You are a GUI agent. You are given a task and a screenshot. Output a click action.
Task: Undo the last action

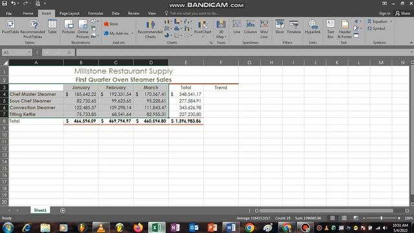[x=13, y=3]
